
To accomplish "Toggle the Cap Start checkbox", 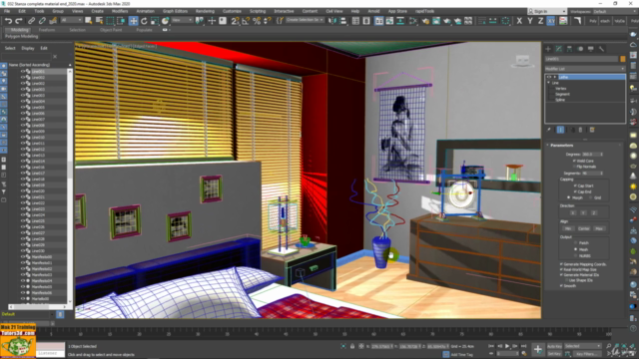I will point(575,185).
